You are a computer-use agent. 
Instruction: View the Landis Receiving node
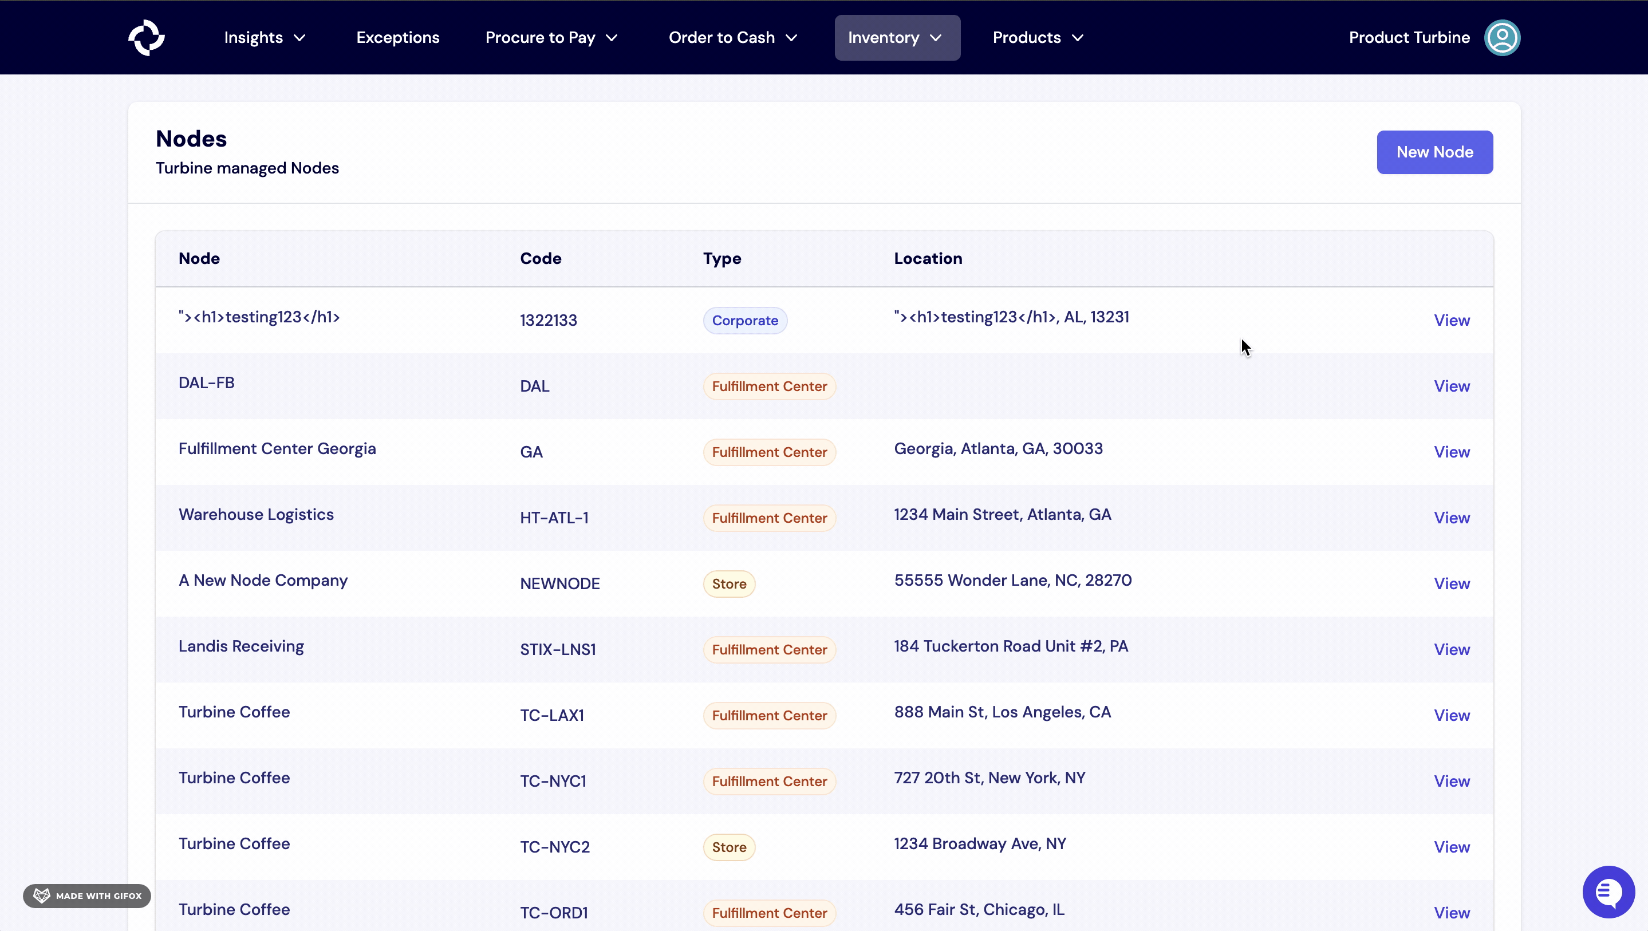tap(1452, 649)
